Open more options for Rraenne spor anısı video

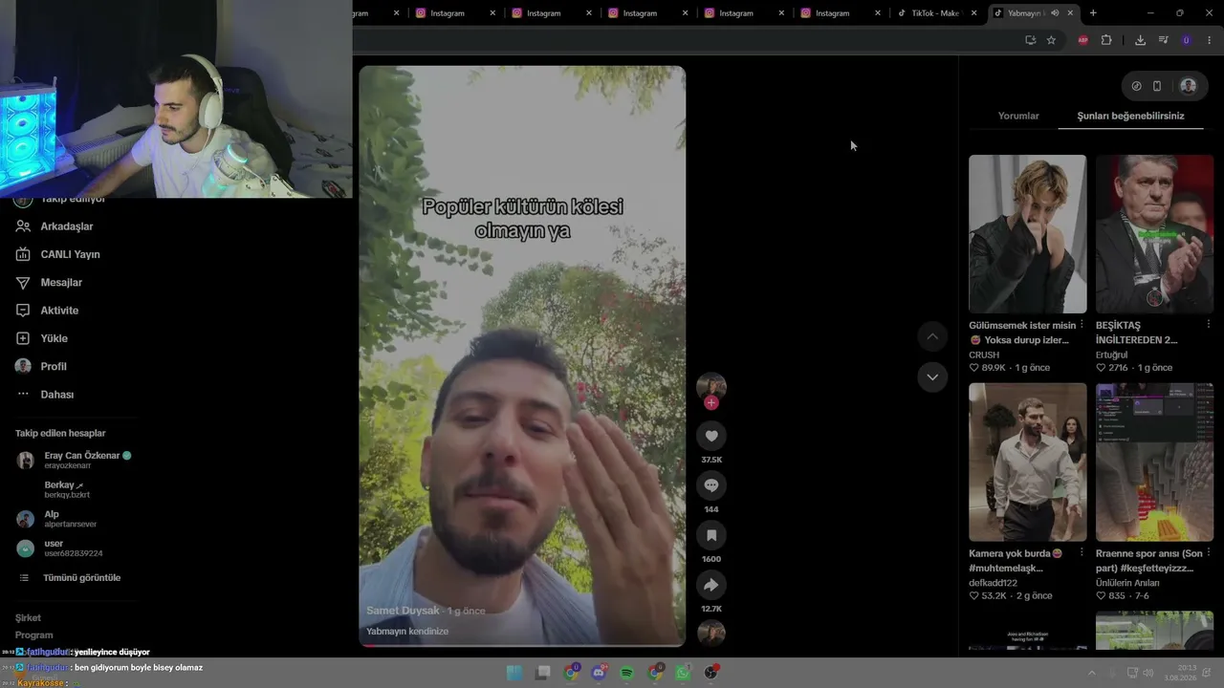coord(1209,553)
